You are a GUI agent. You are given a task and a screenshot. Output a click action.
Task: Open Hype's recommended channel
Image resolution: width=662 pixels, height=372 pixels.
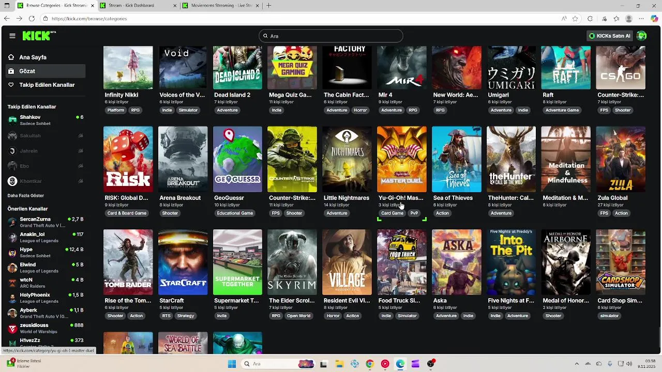pyautogui.click(x=46, y=252)
